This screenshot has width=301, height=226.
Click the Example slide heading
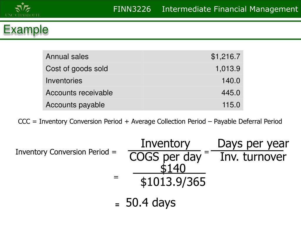[26, 30]
